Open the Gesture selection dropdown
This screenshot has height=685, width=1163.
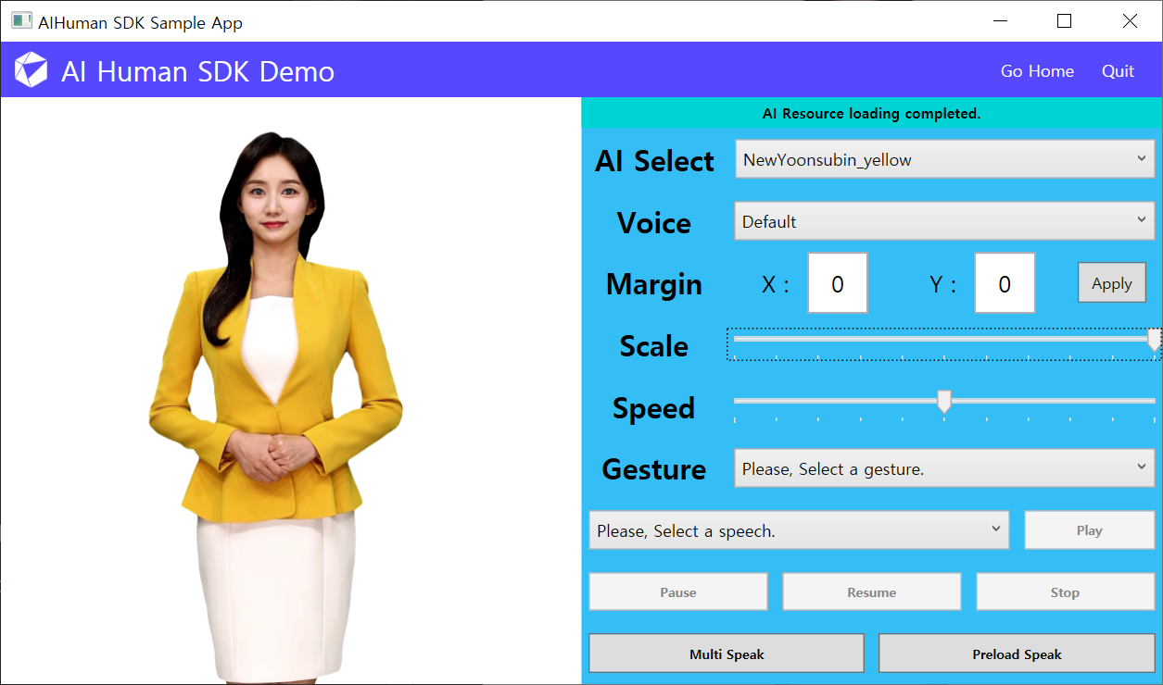coord(944,468)
